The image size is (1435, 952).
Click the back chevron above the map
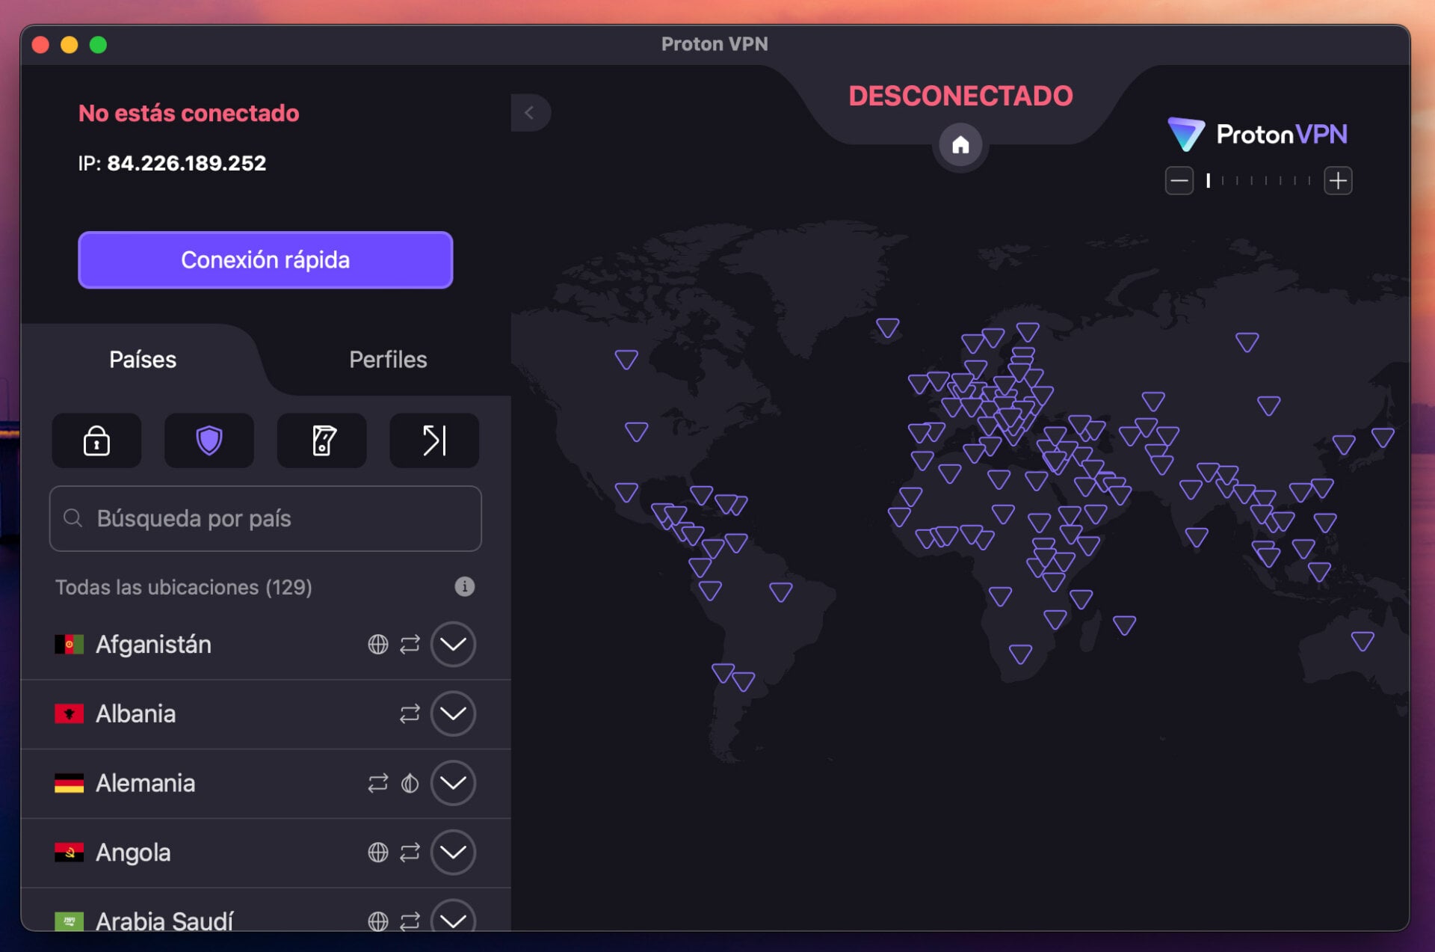(x=531, y=112)
